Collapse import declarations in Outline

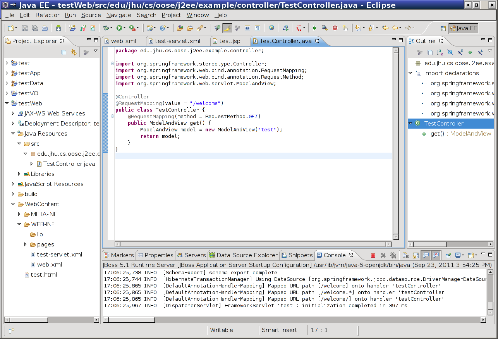tap(410, 73)
